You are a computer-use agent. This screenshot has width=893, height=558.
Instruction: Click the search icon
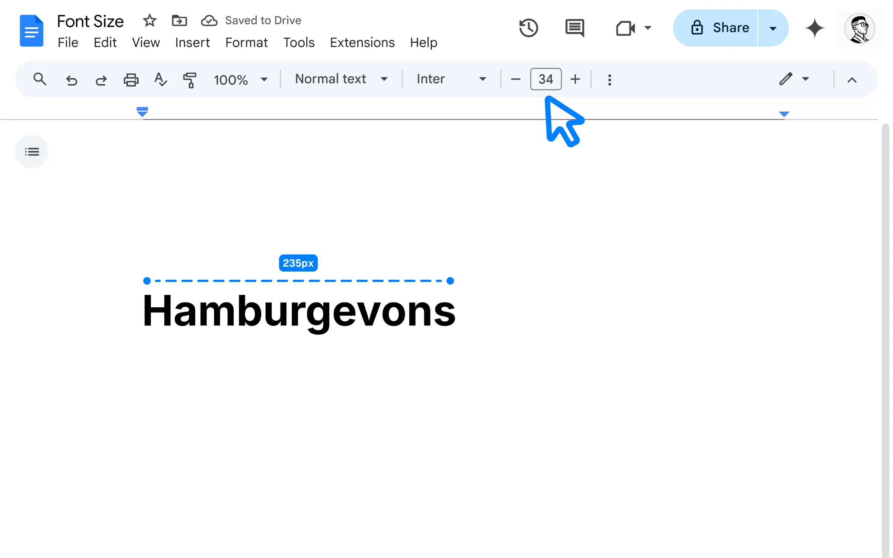pyautogui.click(x=39, y=78)
